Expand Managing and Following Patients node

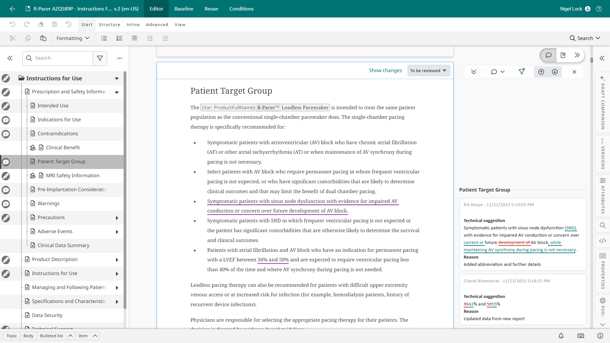(x=117, y=288)
